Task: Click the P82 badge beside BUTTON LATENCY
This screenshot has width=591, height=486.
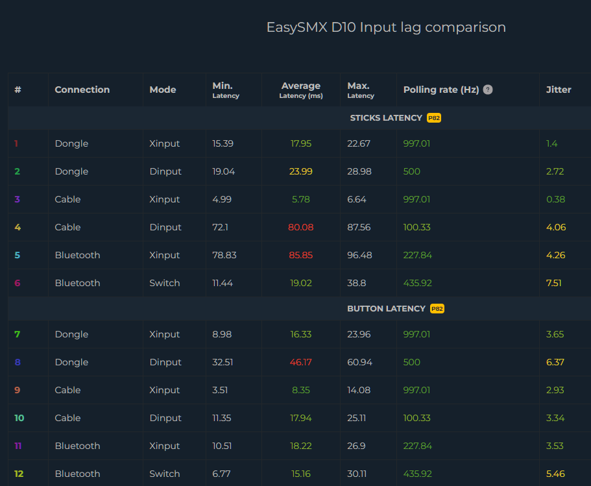Action: point(437,309)
